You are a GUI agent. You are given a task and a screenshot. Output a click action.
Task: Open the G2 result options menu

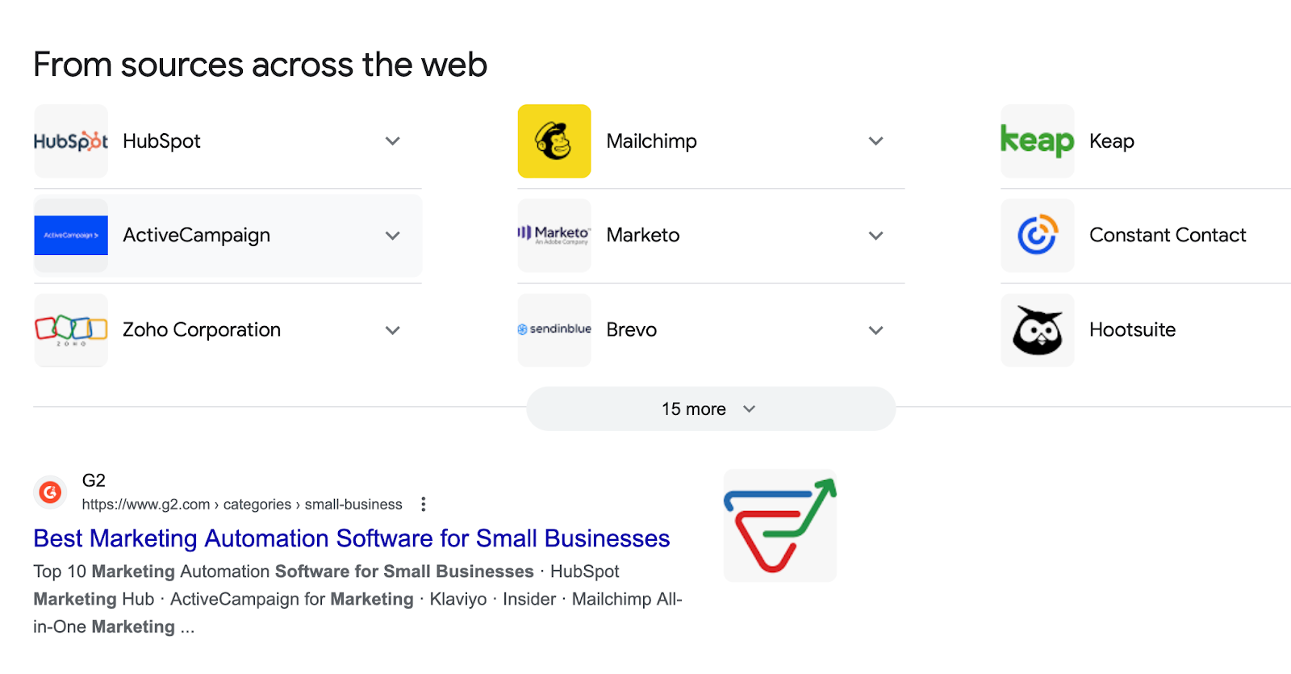click(x=424, y=504)
